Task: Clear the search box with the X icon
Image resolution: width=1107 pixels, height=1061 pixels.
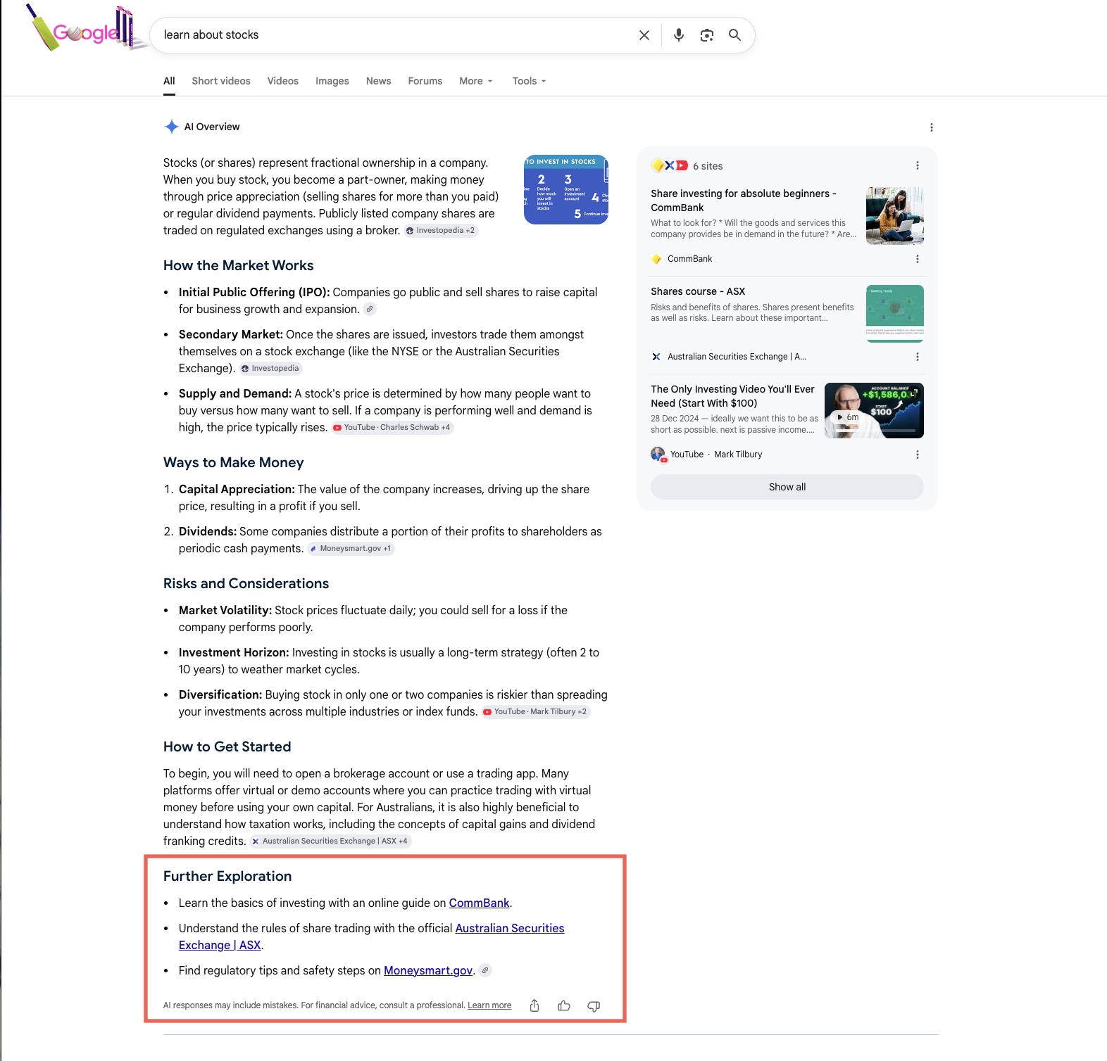Action: tap(644, 35)
